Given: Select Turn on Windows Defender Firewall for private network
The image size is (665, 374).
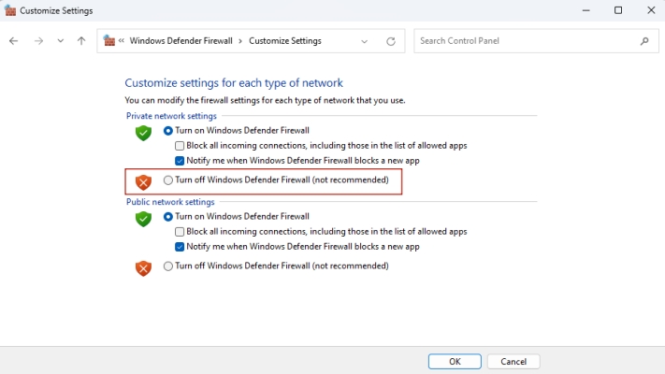Looking at the screenshot, I should 168,131.
